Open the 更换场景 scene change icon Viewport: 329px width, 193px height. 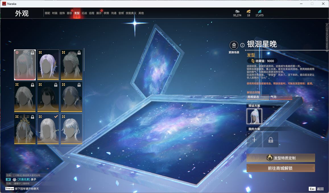point(234,45)
